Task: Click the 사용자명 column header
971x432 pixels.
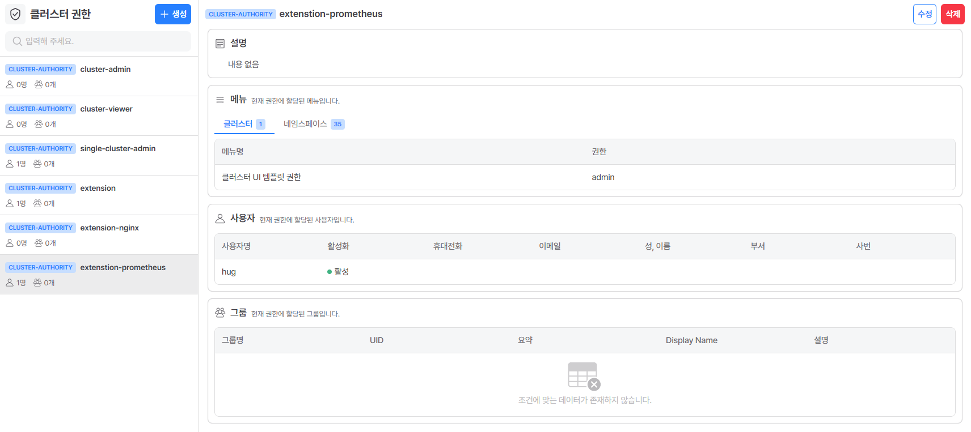Action: 237,246
